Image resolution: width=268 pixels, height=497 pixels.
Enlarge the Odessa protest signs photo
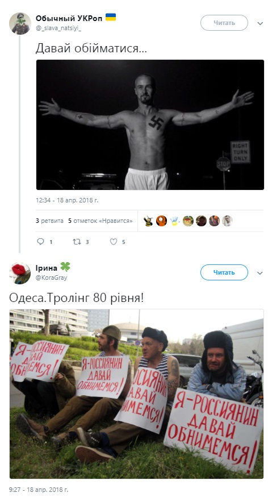click(x=136, y=394)
